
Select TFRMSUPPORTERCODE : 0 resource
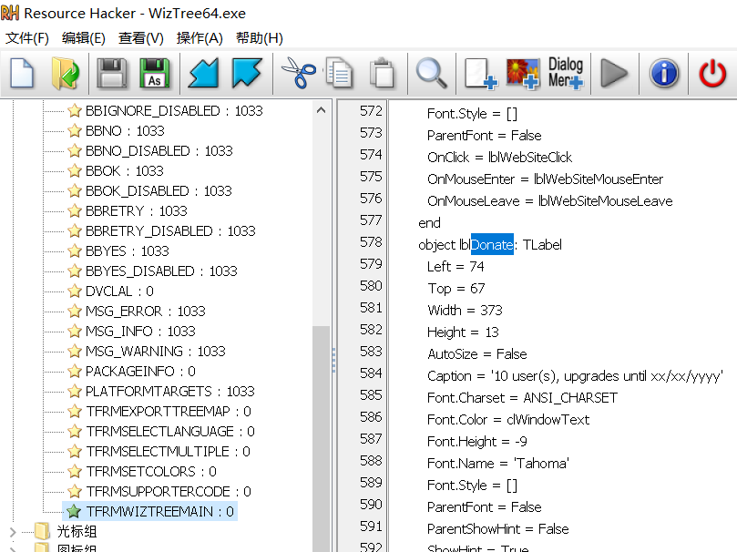point(169,491)
